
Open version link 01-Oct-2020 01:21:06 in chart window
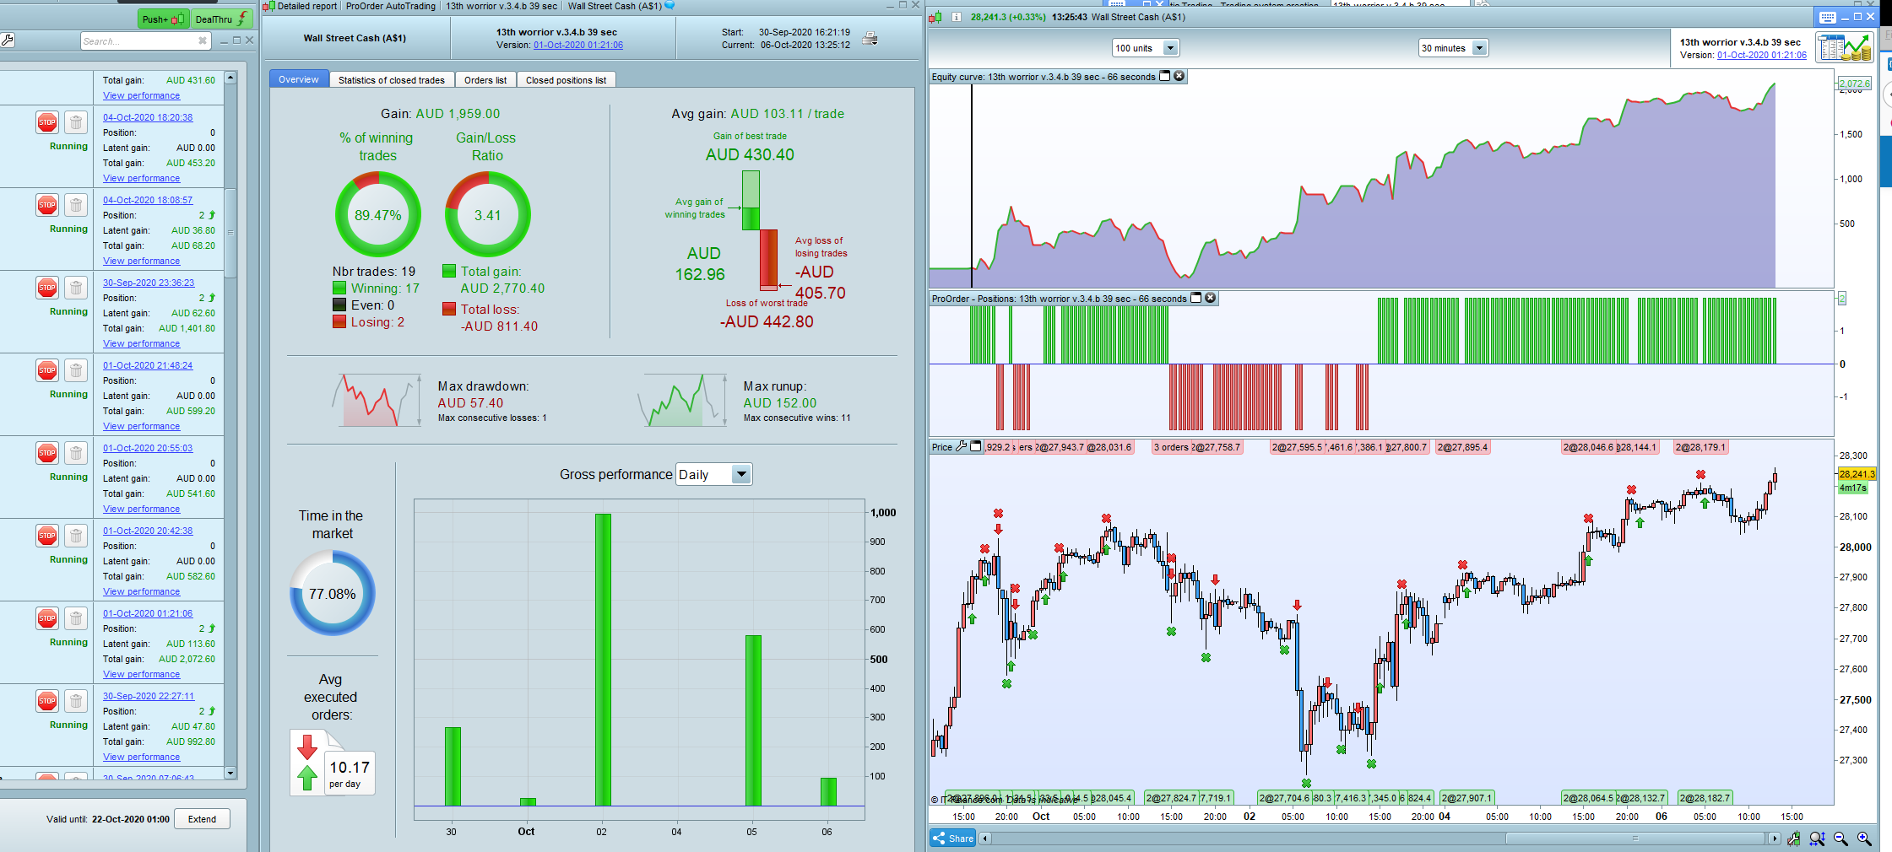[x=1762, y=55]
